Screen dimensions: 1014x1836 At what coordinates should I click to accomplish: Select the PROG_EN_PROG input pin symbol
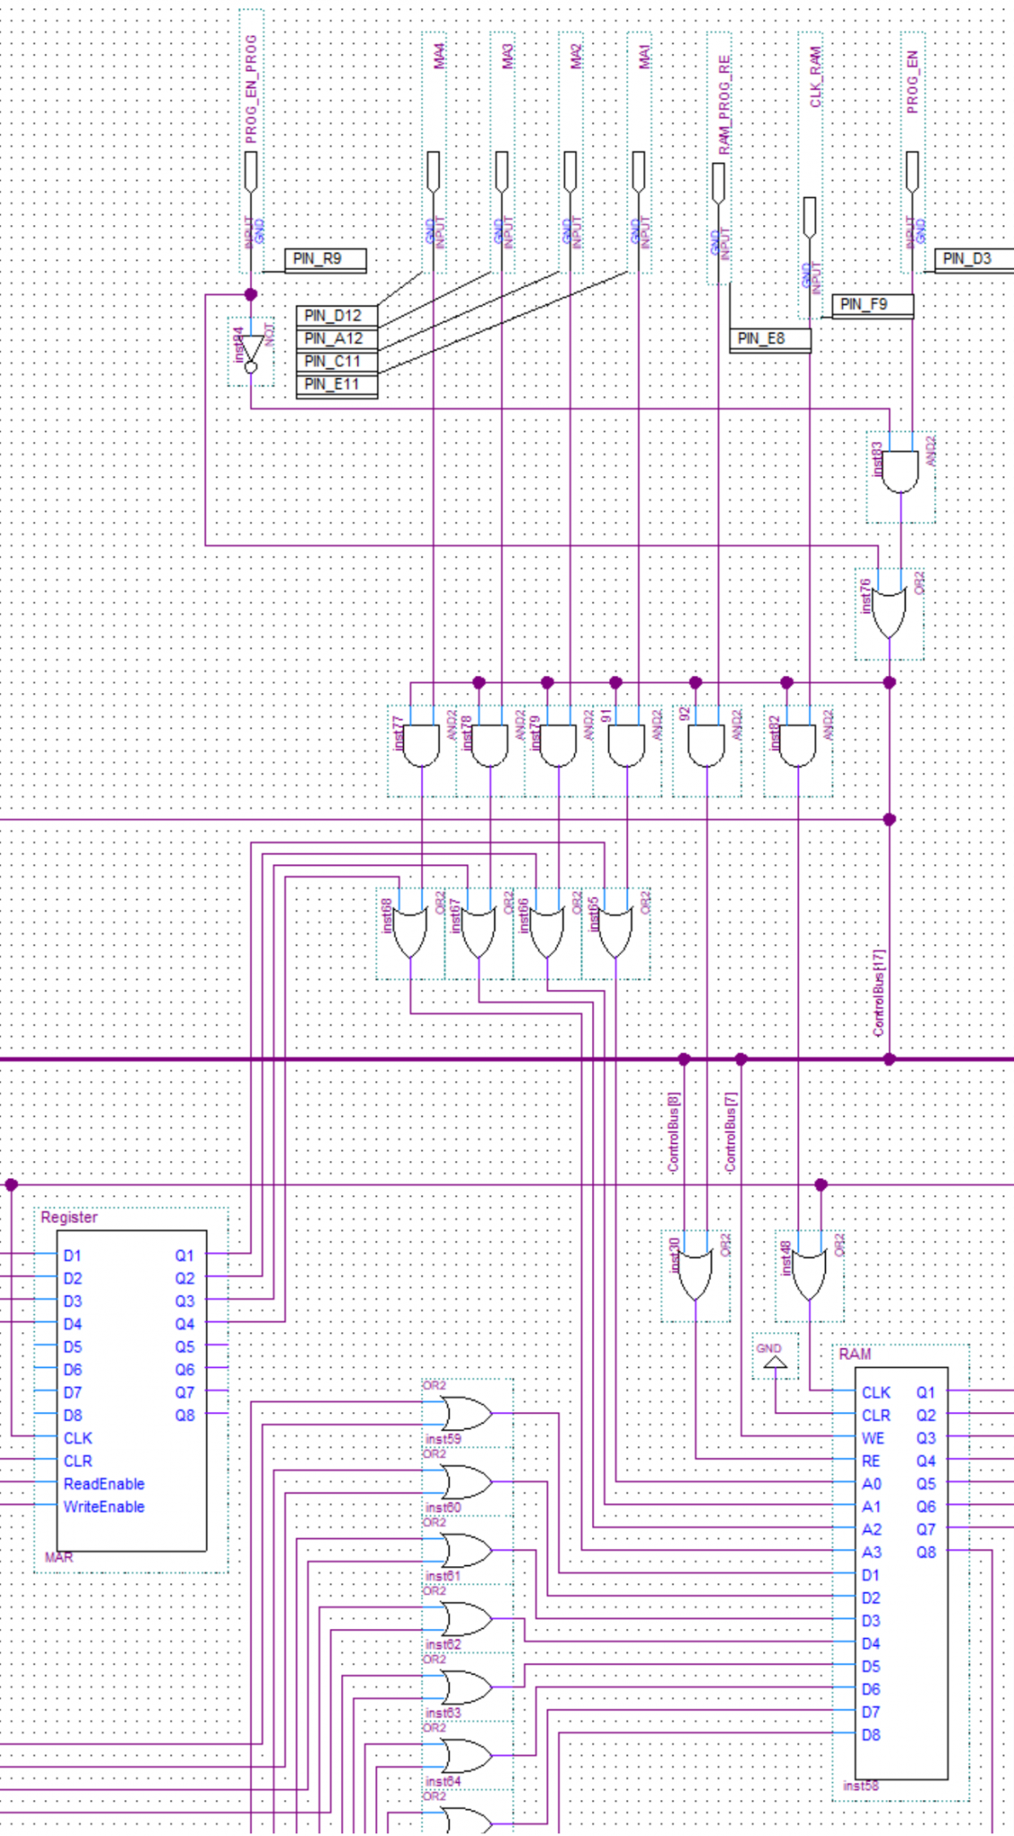coord(252,171)
